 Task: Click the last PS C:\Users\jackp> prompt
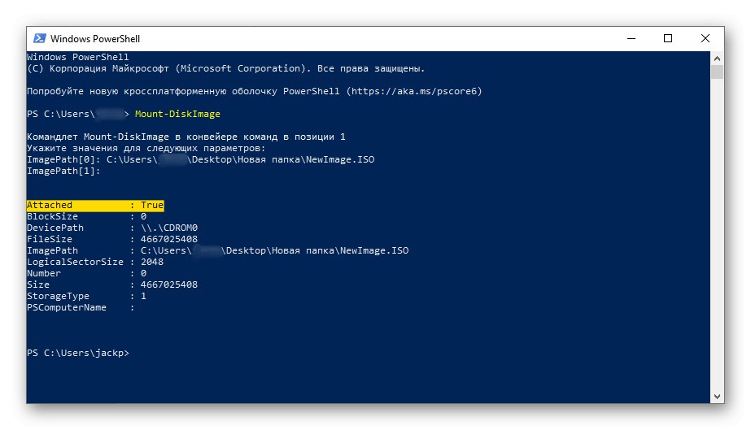pyautogui.click(x=77, y=354)
